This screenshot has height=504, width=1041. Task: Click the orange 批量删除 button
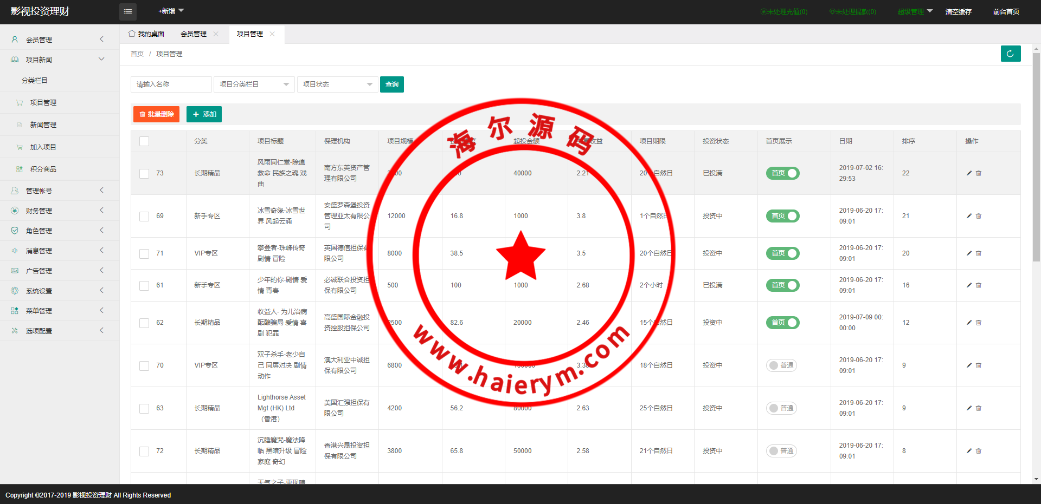[x=156, y=114]
